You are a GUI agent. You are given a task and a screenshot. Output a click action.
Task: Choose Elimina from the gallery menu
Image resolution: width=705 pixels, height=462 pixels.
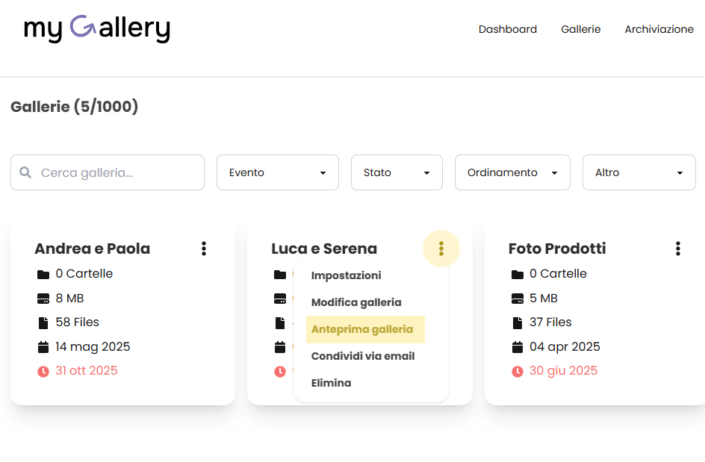click(332, 384)
